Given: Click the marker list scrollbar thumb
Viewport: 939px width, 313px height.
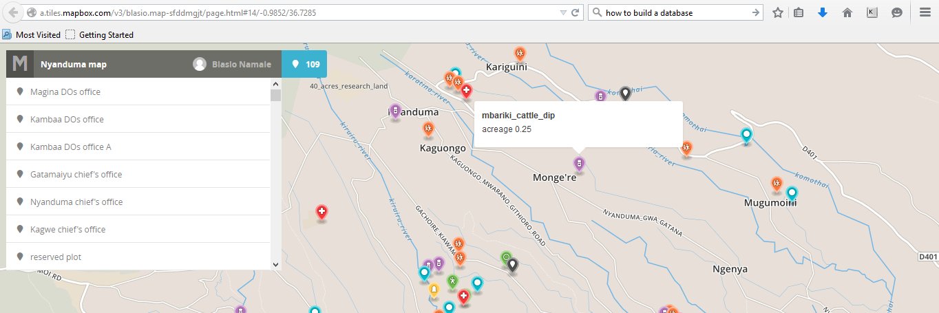Looking at the screenshot, I should [275, 95].
